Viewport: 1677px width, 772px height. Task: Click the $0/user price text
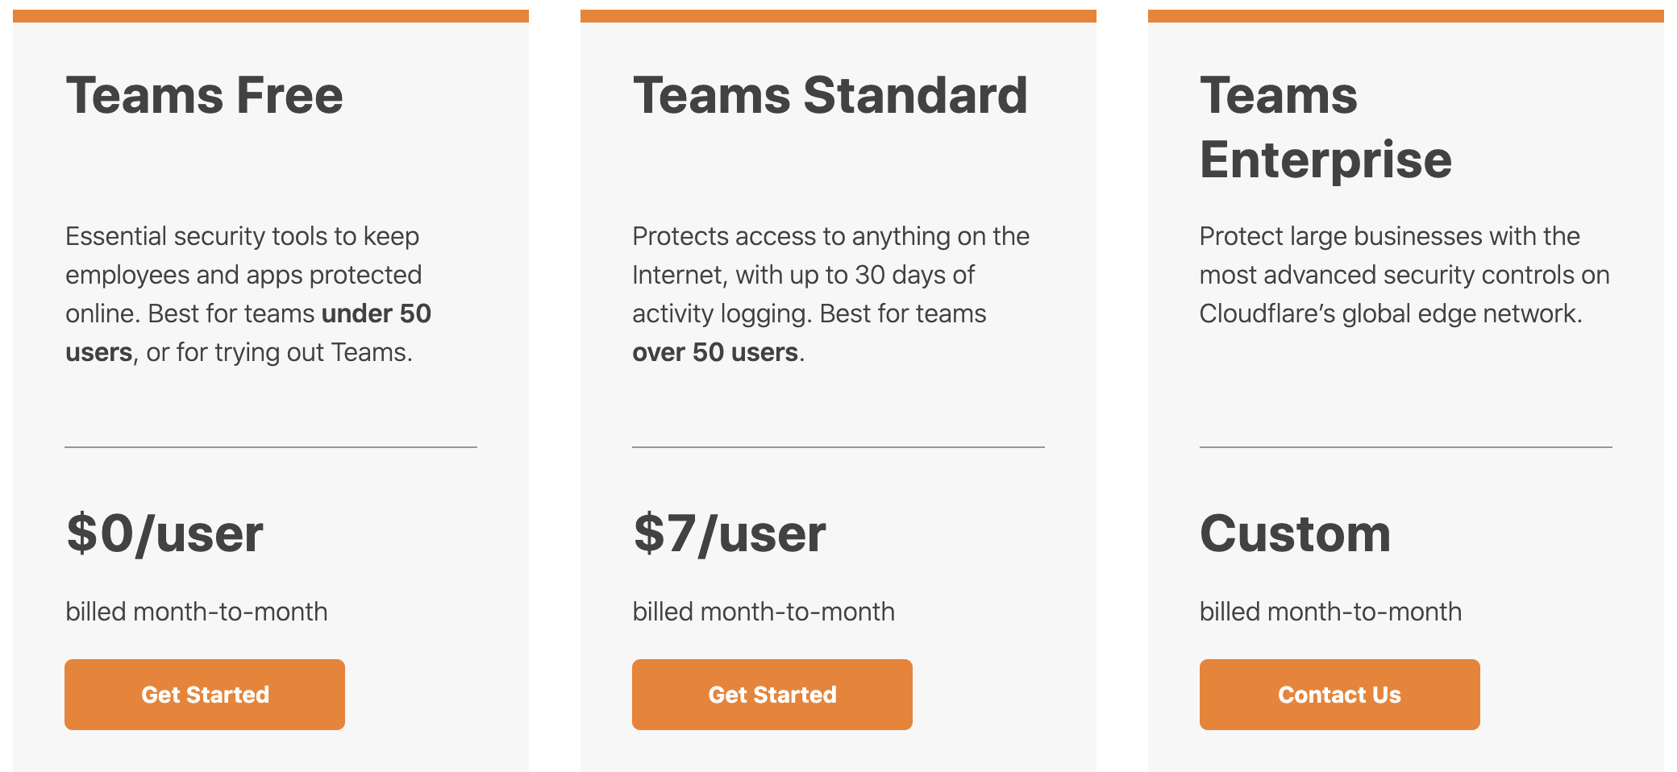coord(164,532)
